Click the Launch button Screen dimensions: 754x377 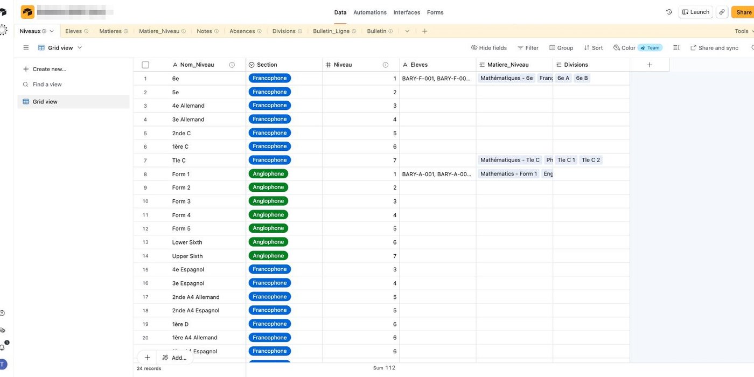[695, 12]
